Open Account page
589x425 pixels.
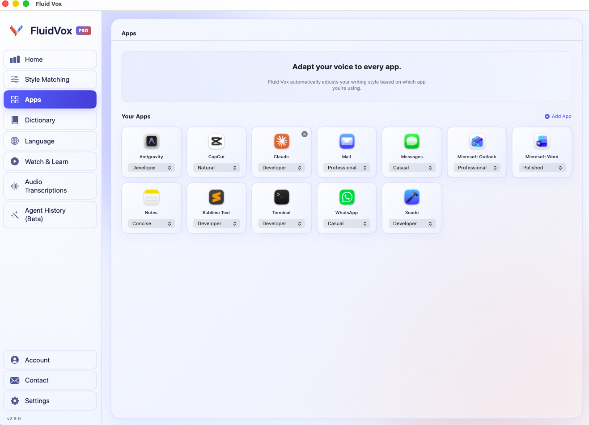pos(50,360)
